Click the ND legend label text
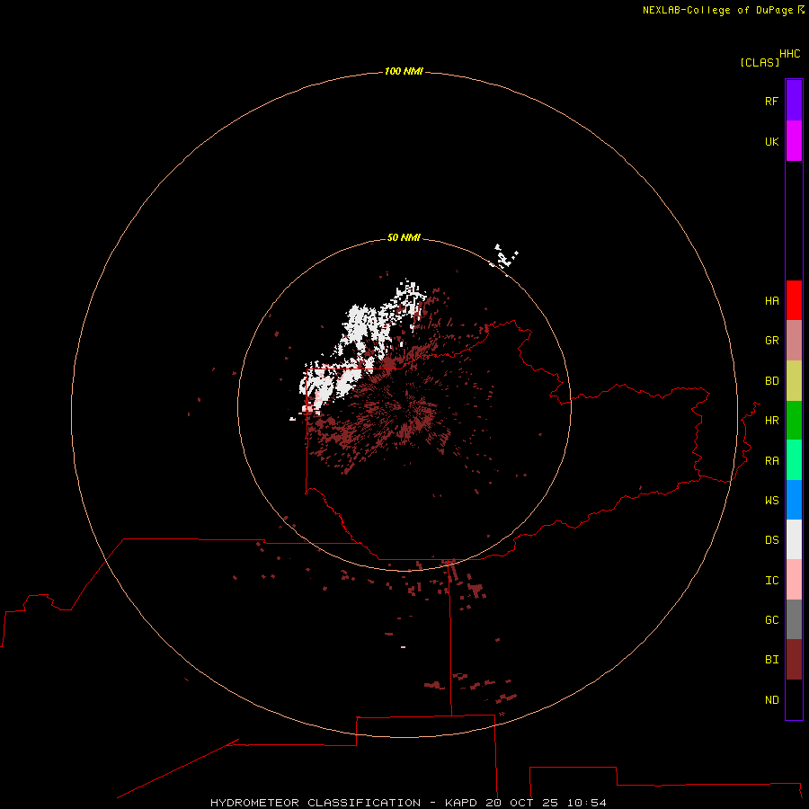 [772, 699]
